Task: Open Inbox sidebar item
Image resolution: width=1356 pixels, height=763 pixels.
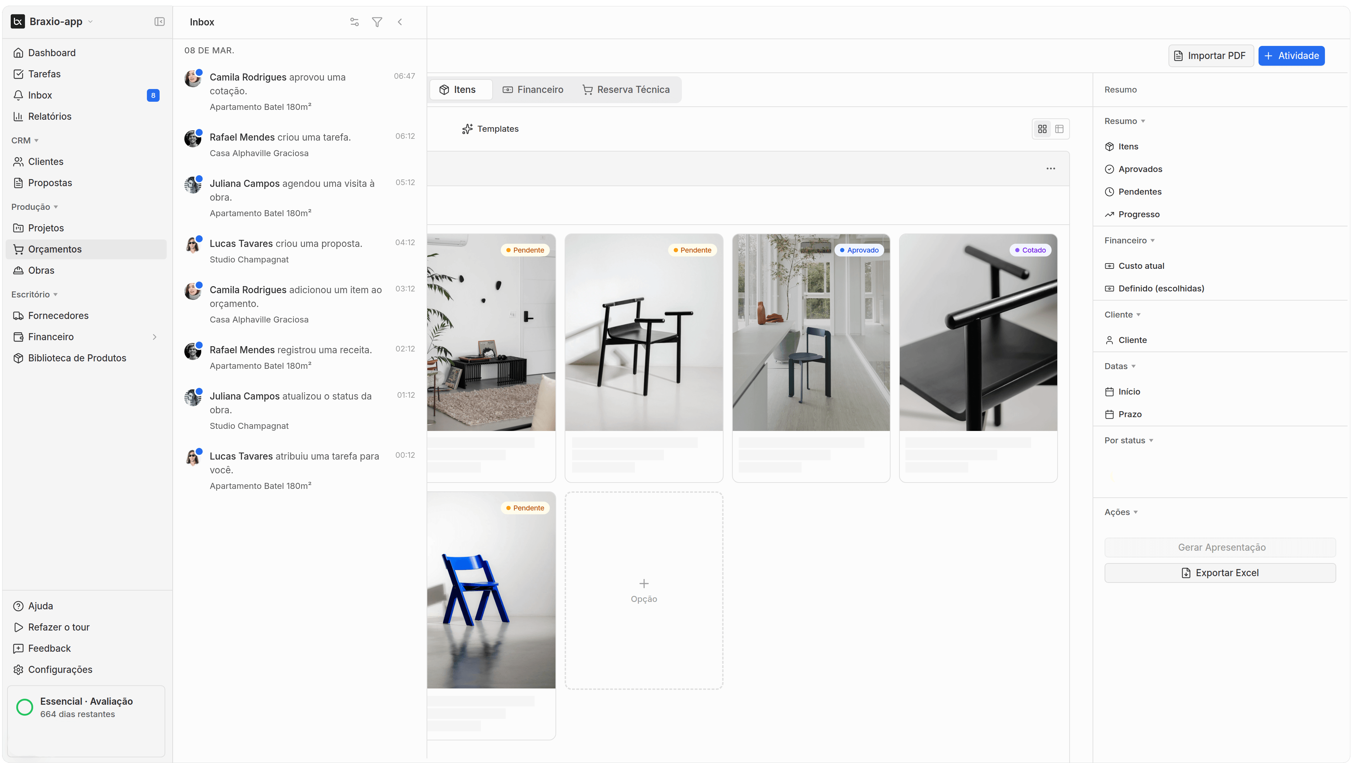Action: pos(86,95)
